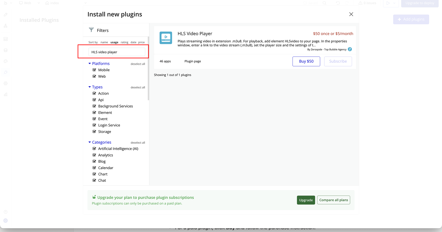
Task: Open the Plugin page link
Action: coord(193,61)
